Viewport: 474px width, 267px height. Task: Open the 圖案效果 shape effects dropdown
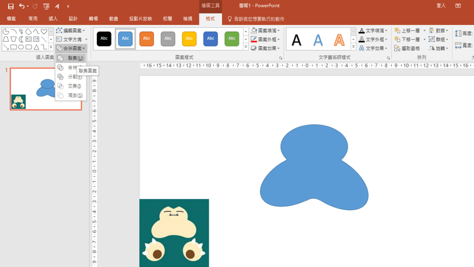[266, 49]
